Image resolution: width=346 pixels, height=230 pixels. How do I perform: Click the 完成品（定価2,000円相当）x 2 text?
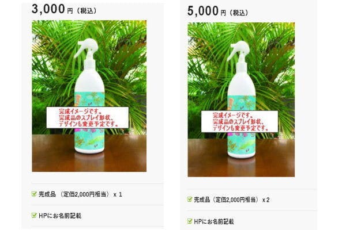pyautogui.click(x=232, y=200)
